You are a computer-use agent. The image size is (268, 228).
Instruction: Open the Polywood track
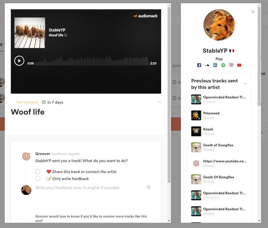[219, 115]
